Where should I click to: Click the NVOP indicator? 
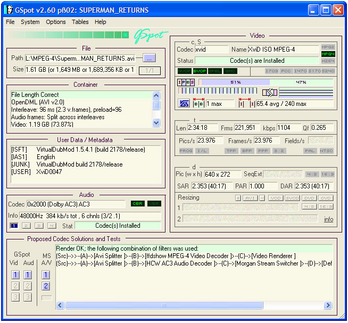coord(185,71)
